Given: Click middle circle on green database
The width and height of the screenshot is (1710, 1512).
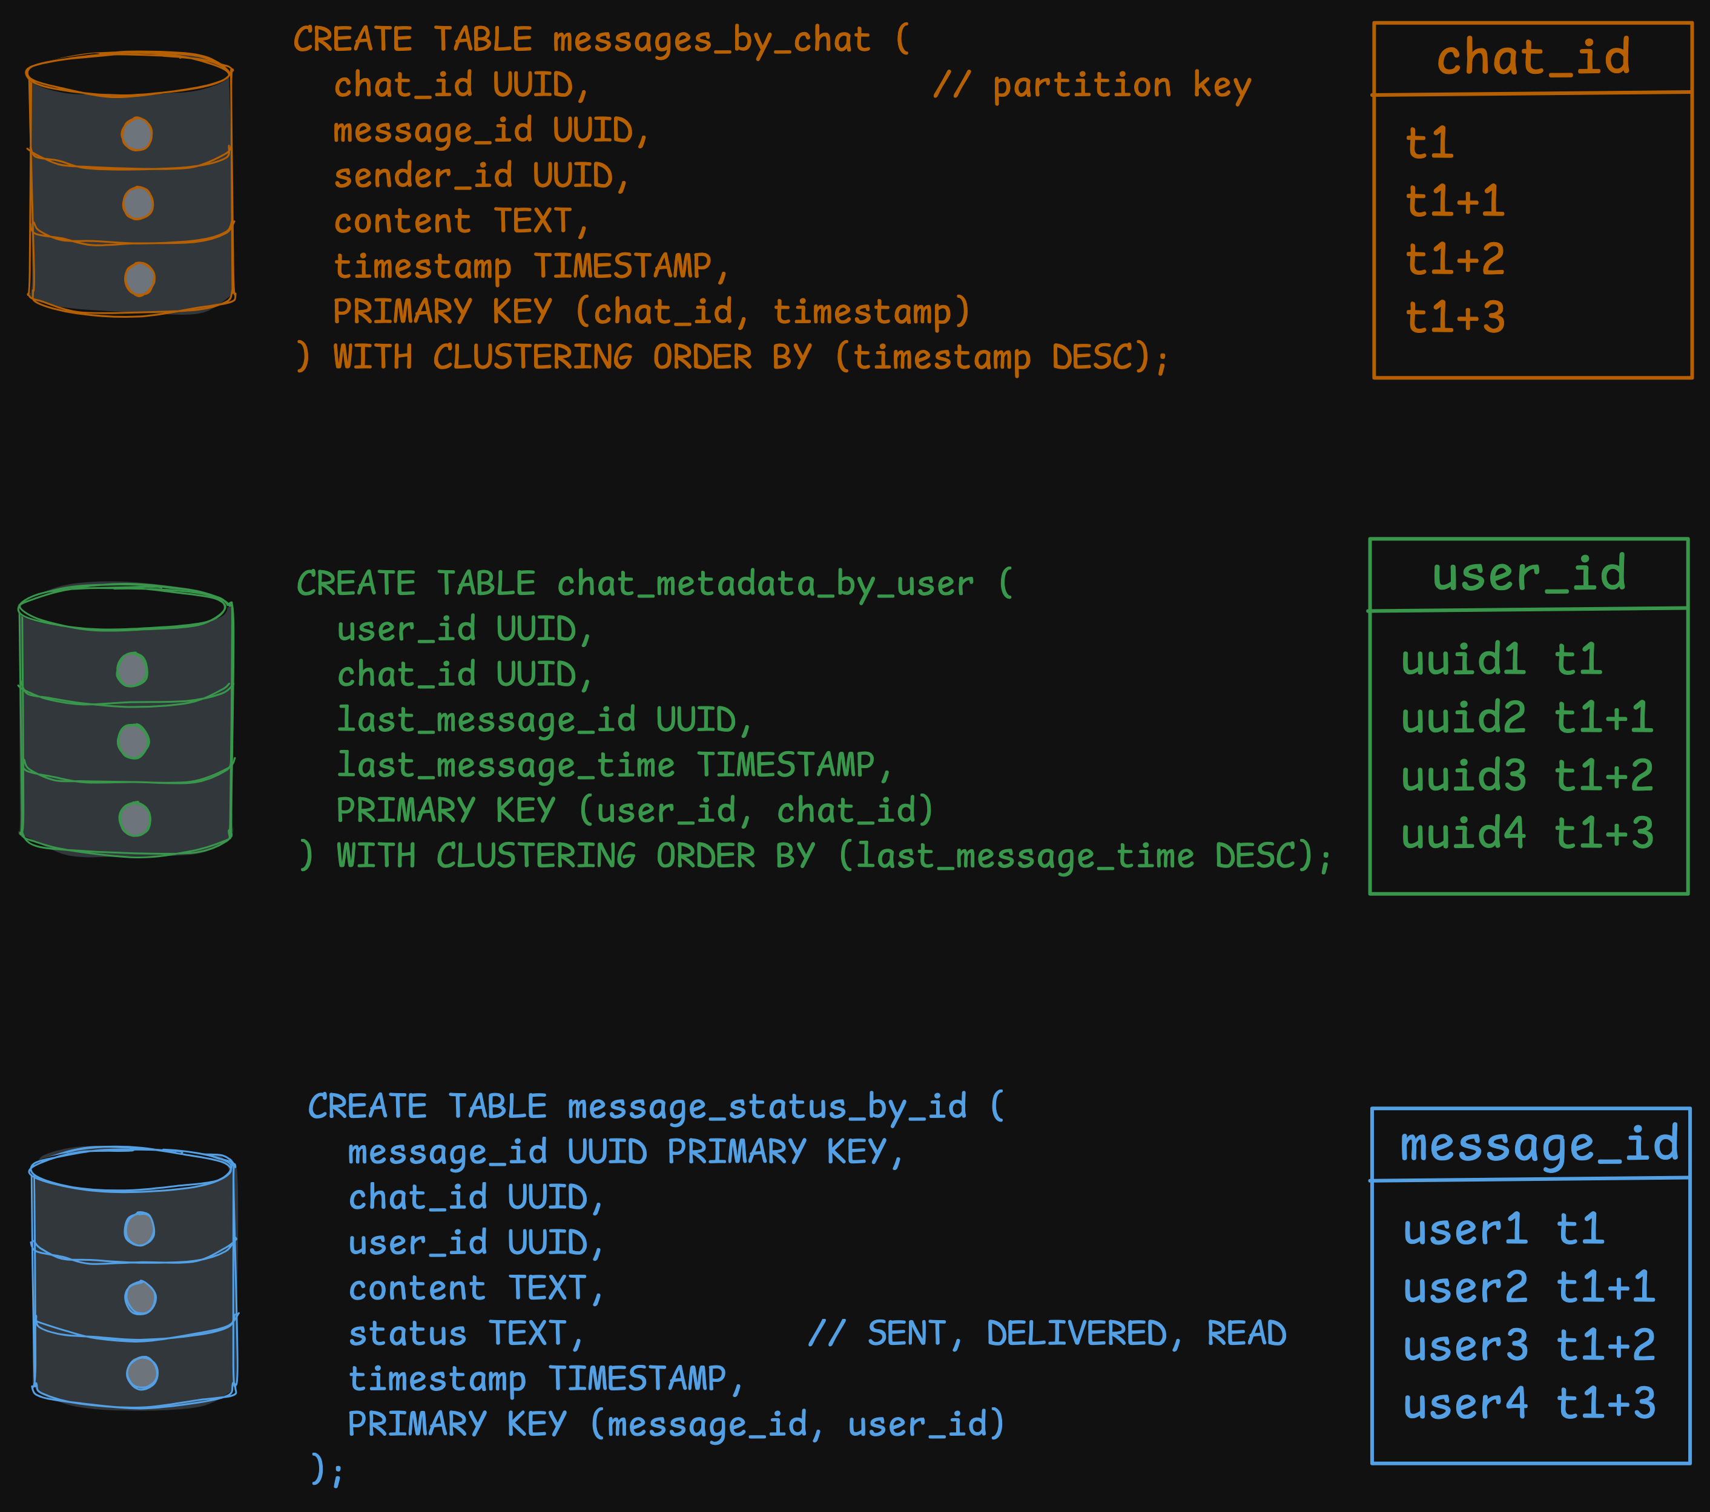Looking at the screenshot, I should (x=133, y=741).
